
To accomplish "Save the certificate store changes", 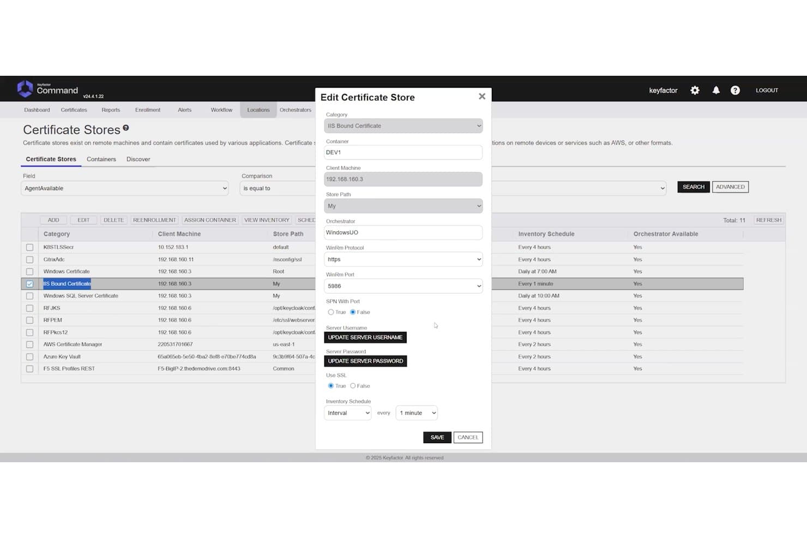I will [x=437, y=437].
